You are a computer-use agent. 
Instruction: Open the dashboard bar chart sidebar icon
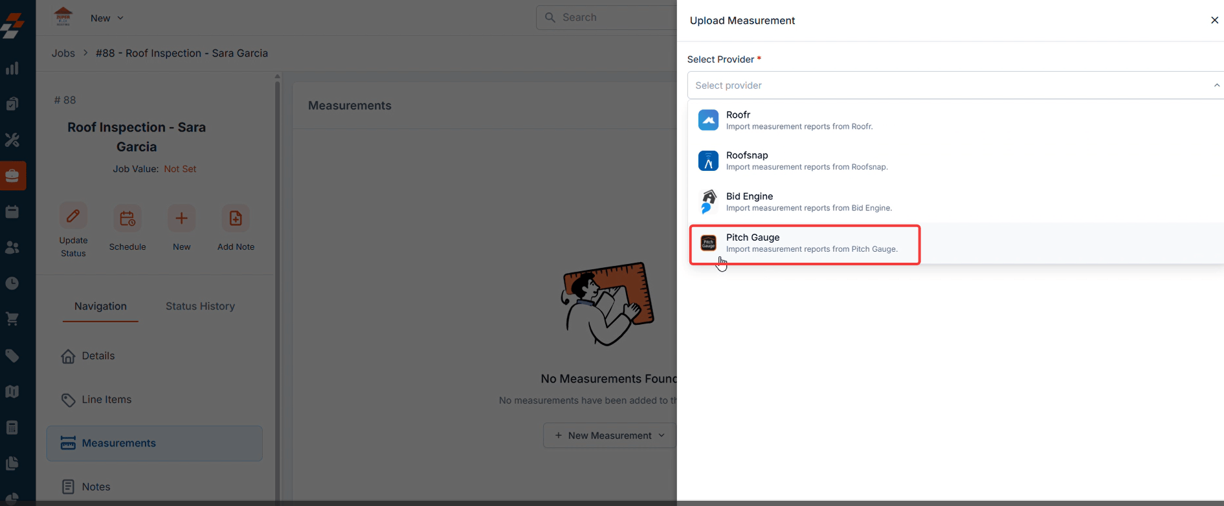pos(12,68)
